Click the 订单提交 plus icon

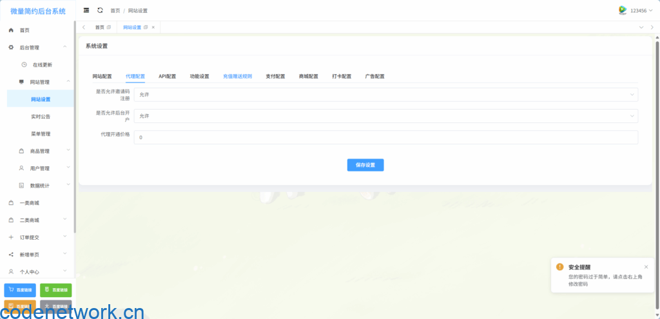(11, 237)
